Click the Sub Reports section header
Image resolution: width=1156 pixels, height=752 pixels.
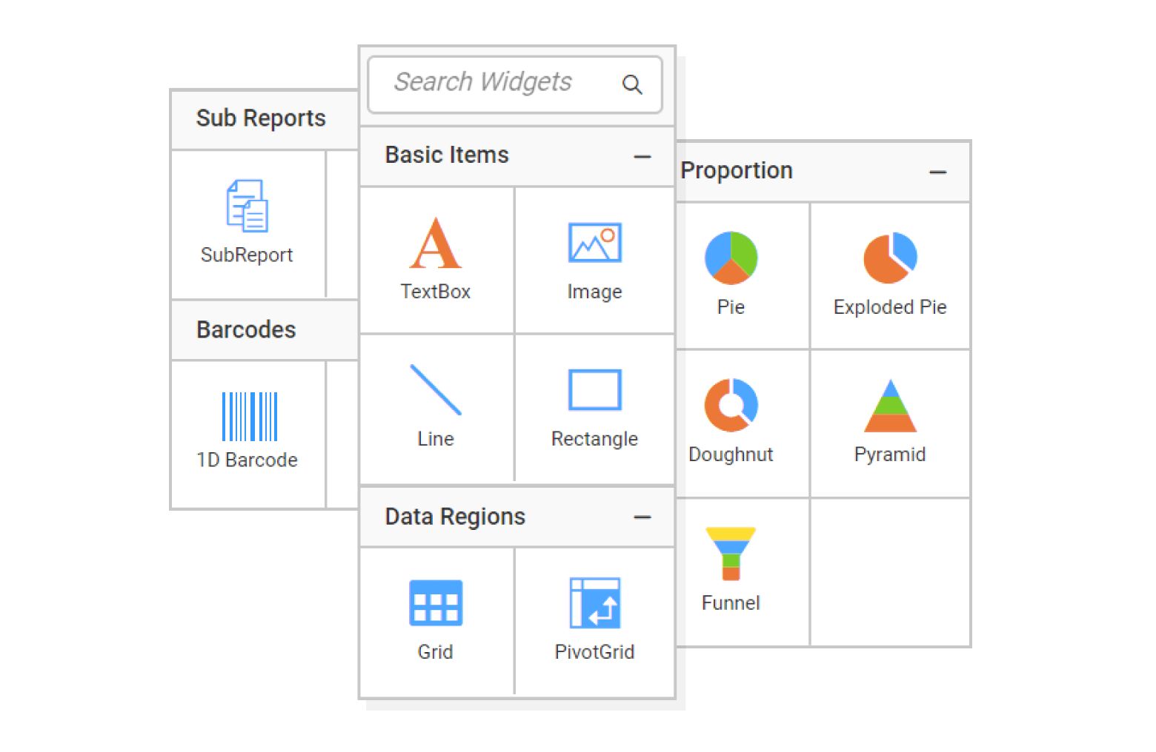point(261,118)
